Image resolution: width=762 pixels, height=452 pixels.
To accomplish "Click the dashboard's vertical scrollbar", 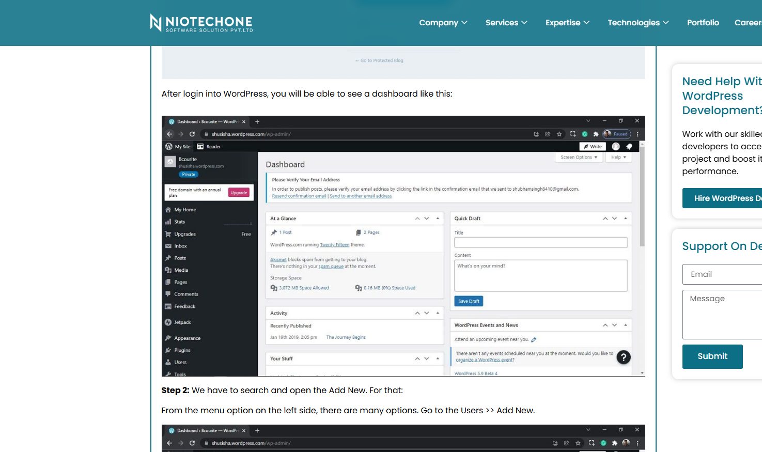I will (x=642, y=196).
